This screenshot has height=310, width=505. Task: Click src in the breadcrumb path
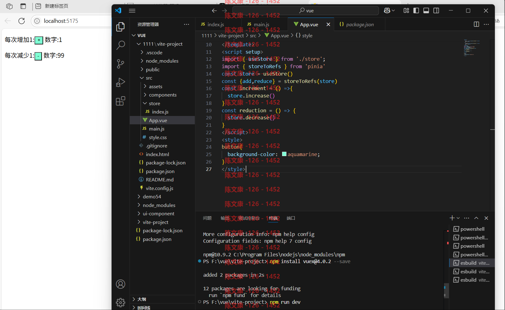(253, 35)
